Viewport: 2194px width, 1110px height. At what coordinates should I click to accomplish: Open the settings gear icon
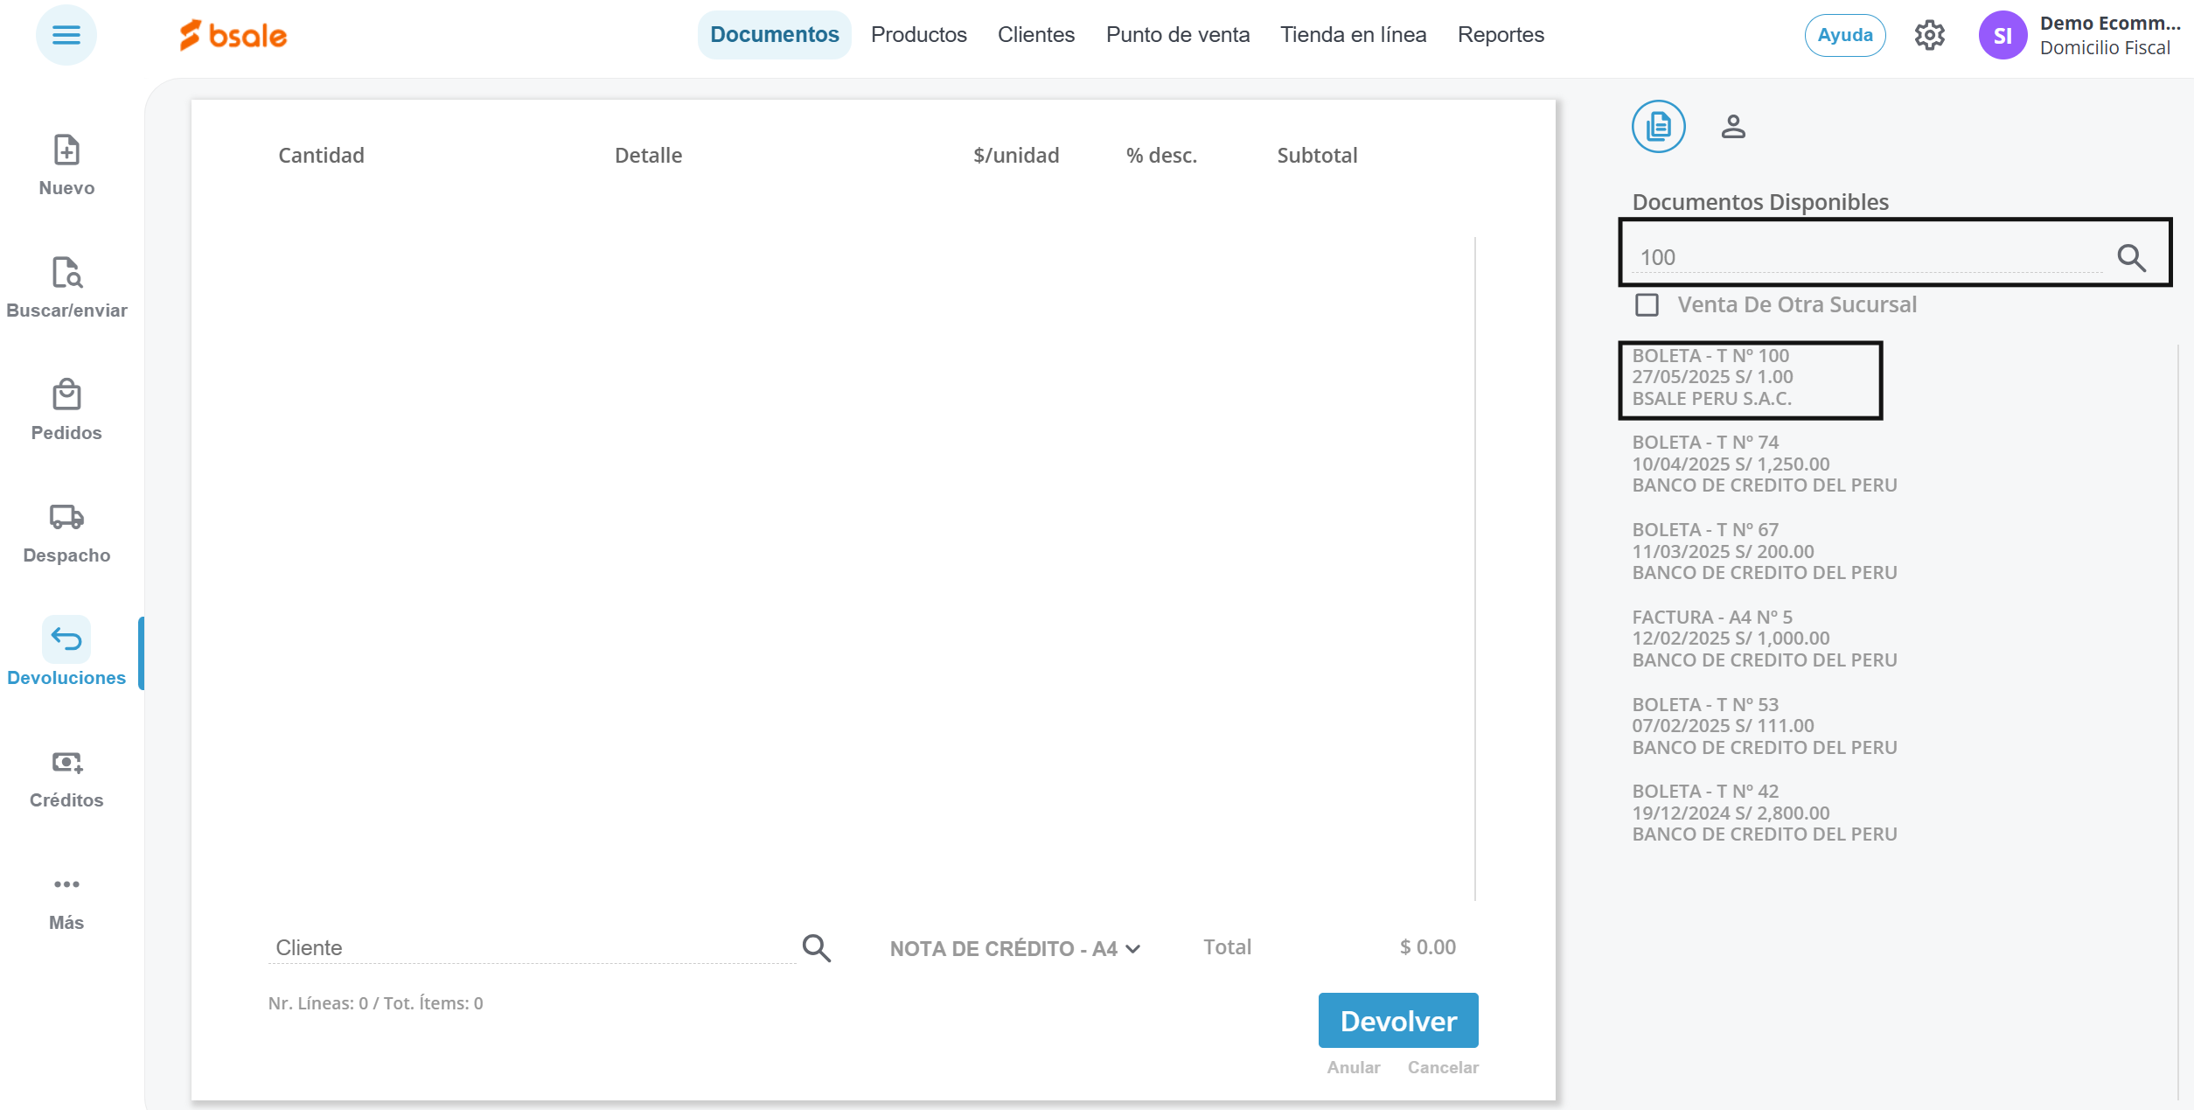[1929, 35]
